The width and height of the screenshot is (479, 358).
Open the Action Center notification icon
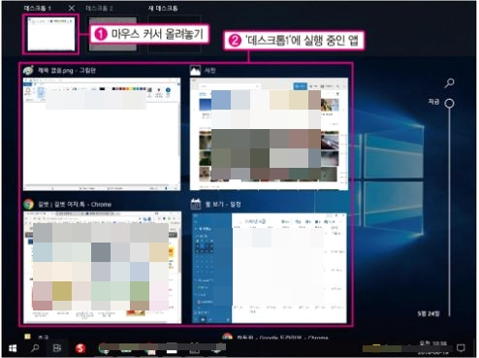(461, 348)
